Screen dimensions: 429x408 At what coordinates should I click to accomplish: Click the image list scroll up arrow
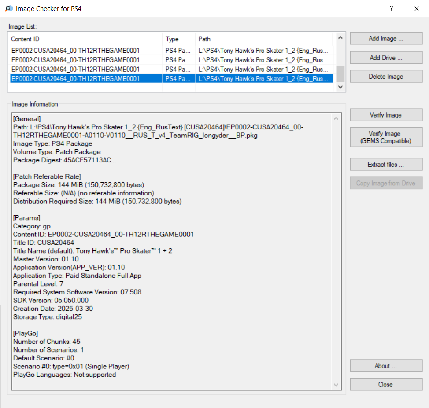coord(340,38)
